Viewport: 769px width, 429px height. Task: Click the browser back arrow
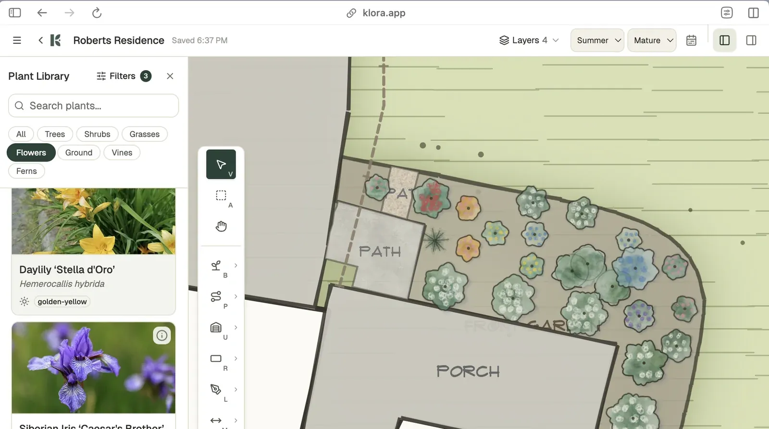(42, 13)
